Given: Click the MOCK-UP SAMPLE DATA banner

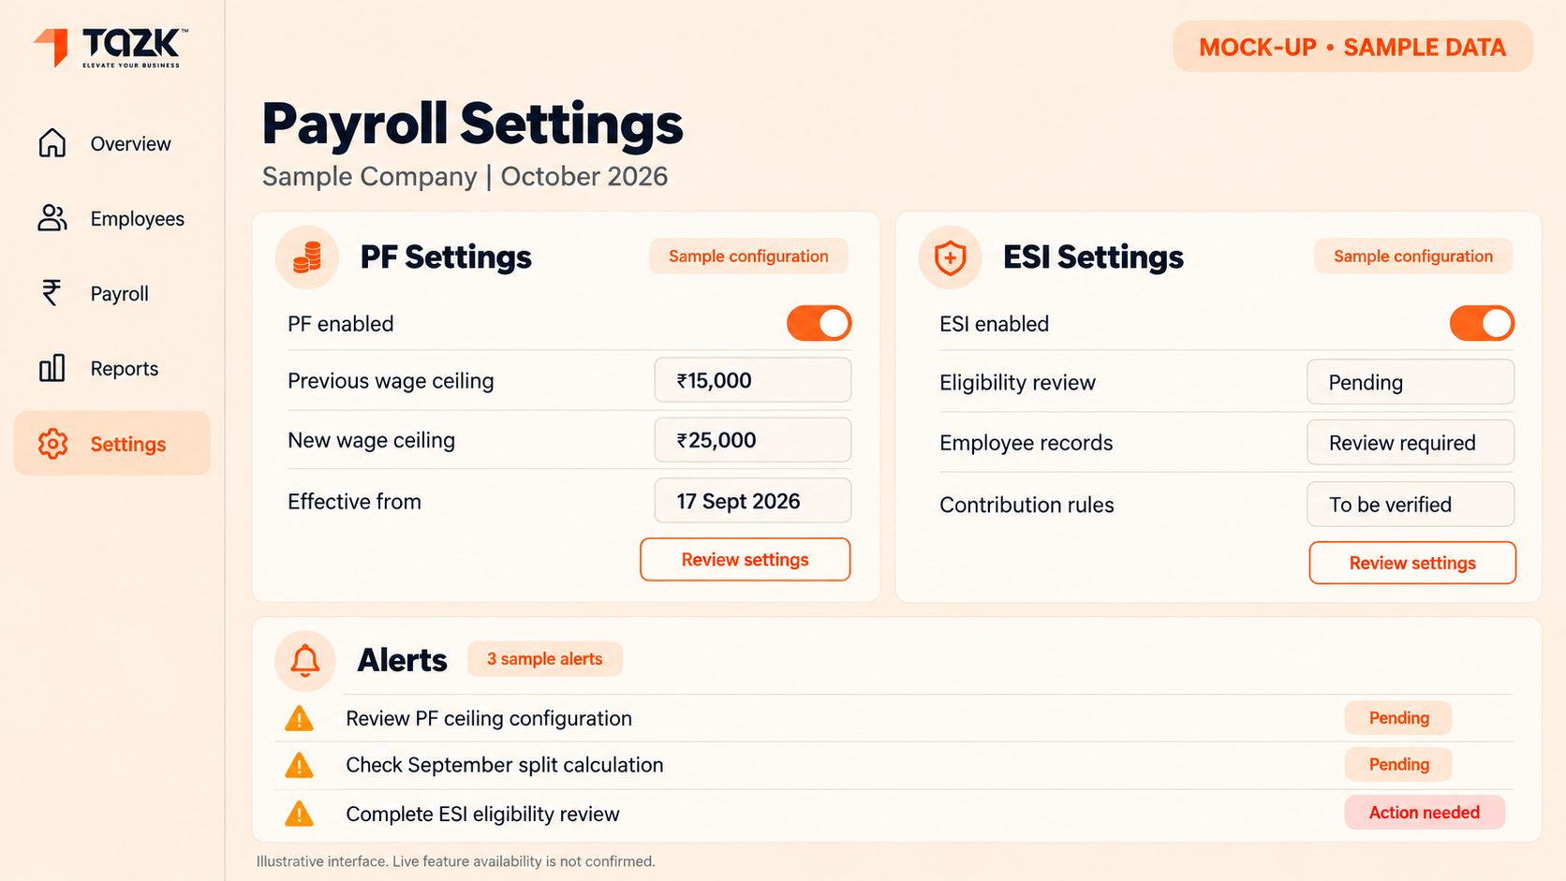Looking at the screenshot, I should pyautogui.click(x=1352, y=47).
